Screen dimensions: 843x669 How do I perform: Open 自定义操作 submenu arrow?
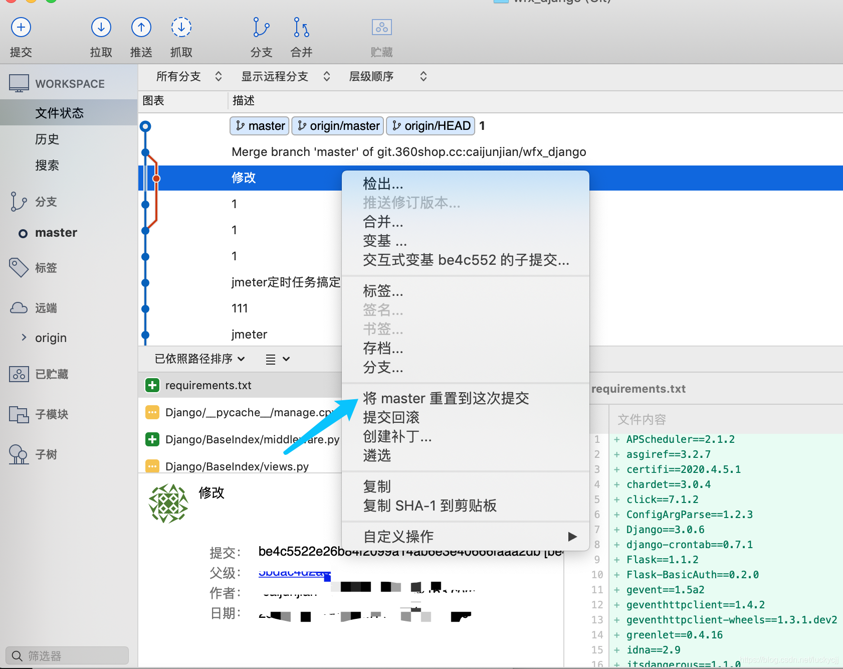[572, 536]
